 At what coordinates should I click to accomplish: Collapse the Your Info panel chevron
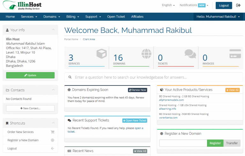(54, 30)
